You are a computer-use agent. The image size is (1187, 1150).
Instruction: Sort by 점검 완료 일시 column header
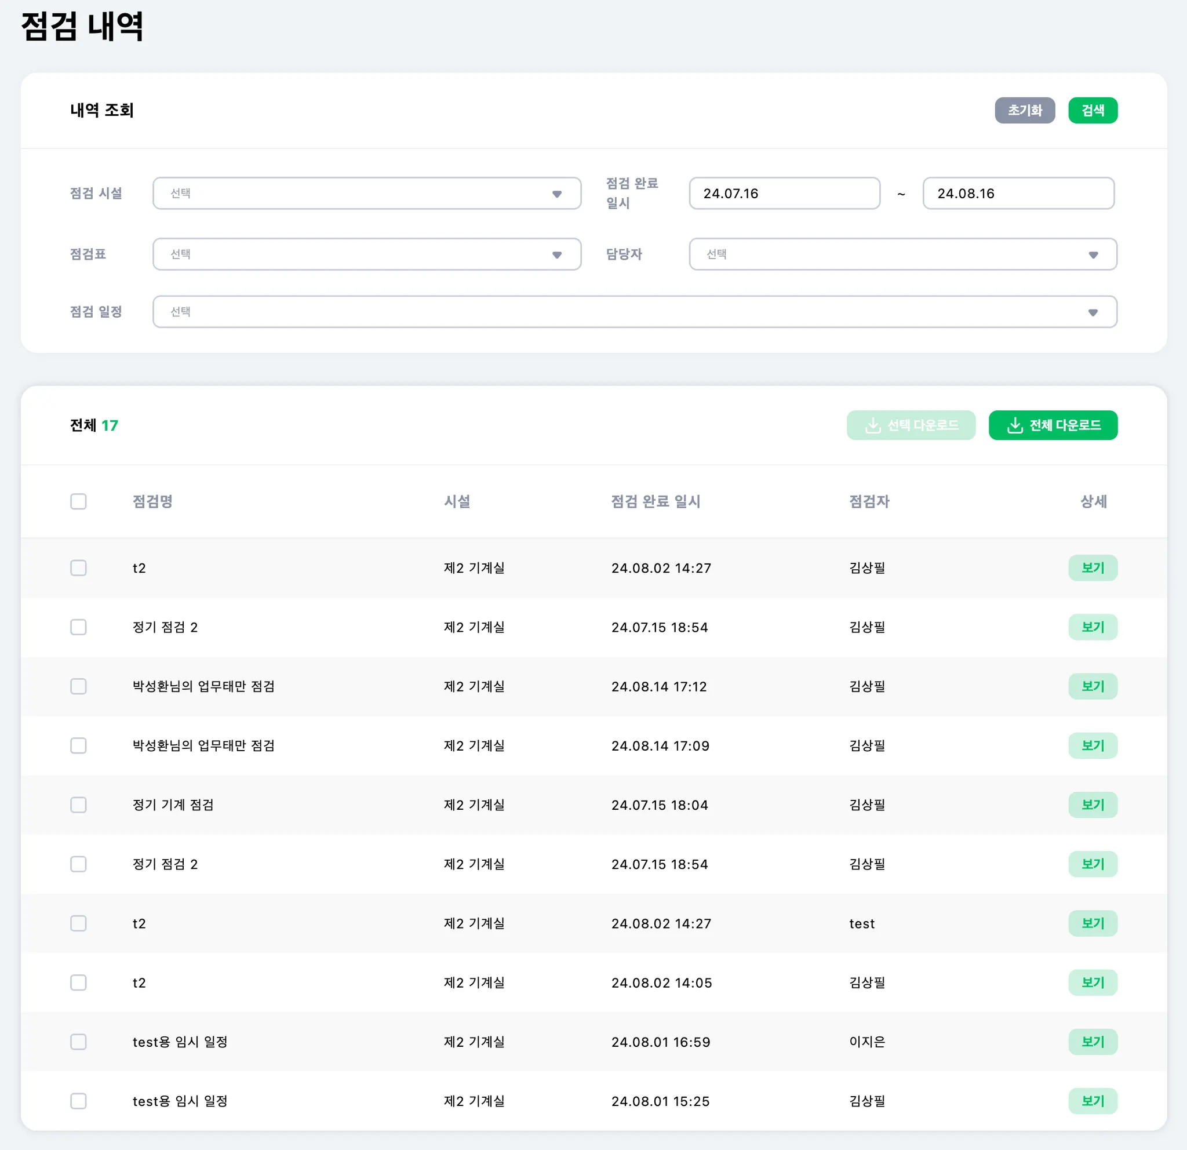click(656, 501)
